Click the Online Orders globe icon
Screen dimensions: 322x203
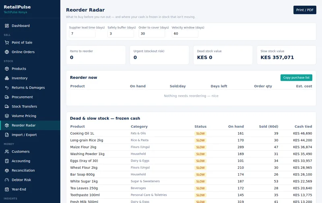click(x=7, y=52)
